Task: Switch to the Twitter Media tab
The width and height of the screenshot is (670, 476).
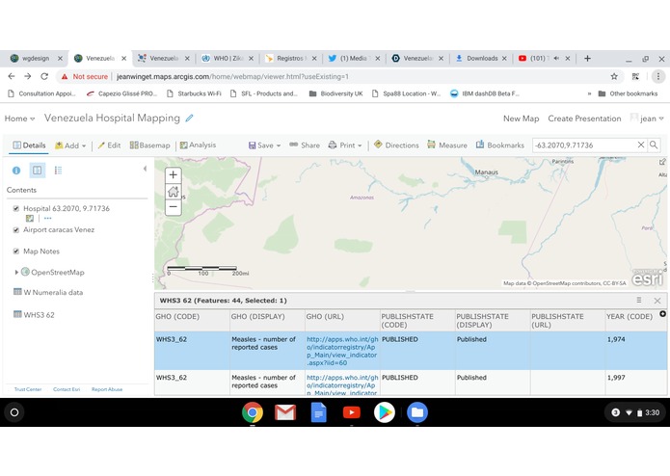Action: (354, 58)
